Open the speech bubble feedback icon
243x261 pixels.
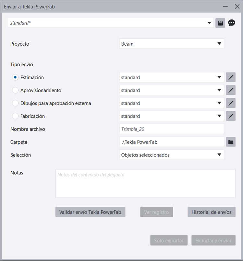(232, 23)
